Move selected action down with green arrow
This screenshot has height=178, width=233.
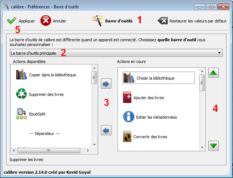click(213, 146)
